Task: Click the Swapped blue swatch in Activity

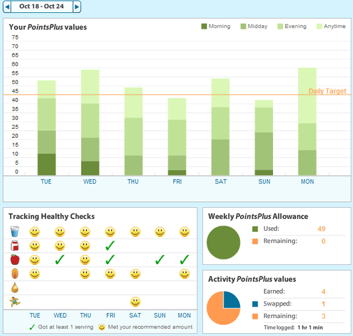Action: [255, 304]
